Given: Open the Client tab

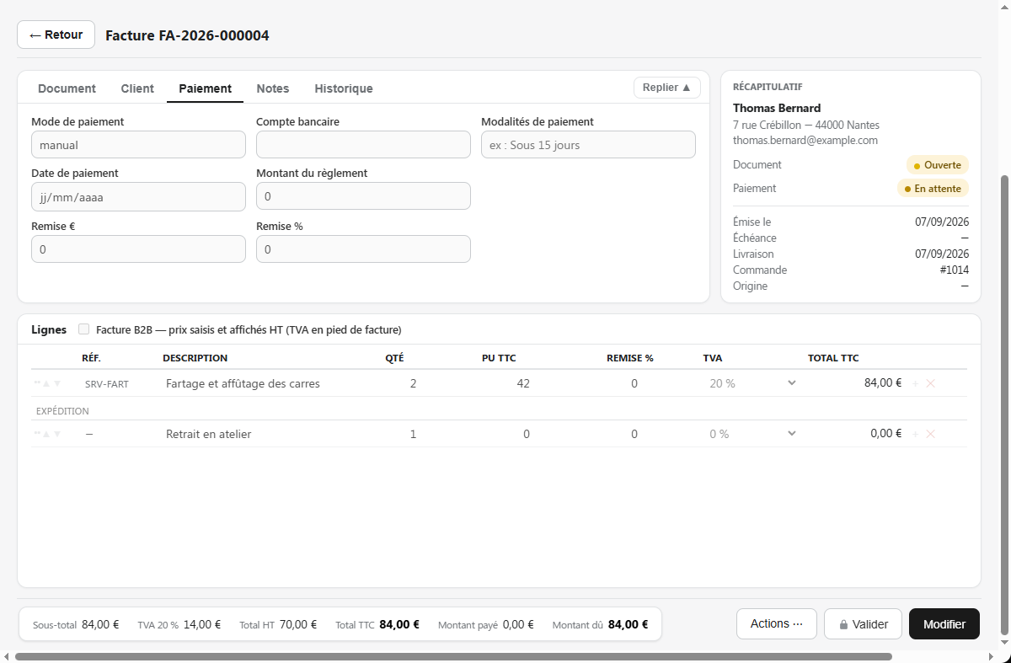Looking at the screenshot, I should [137, 88].
